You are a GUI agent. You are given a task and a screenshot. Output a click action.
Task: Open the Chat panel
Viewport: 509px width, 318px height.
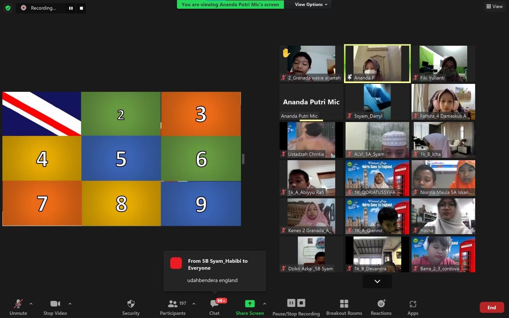214,307
